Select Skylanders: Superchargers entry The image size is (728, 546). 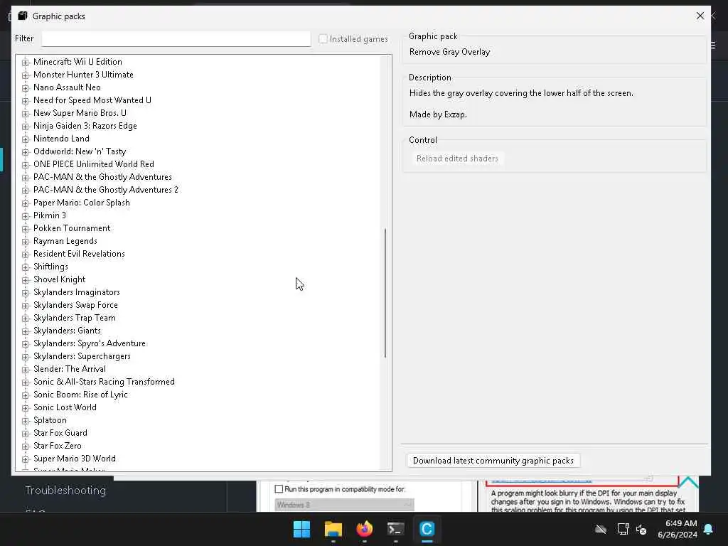(x=82, y=357)
